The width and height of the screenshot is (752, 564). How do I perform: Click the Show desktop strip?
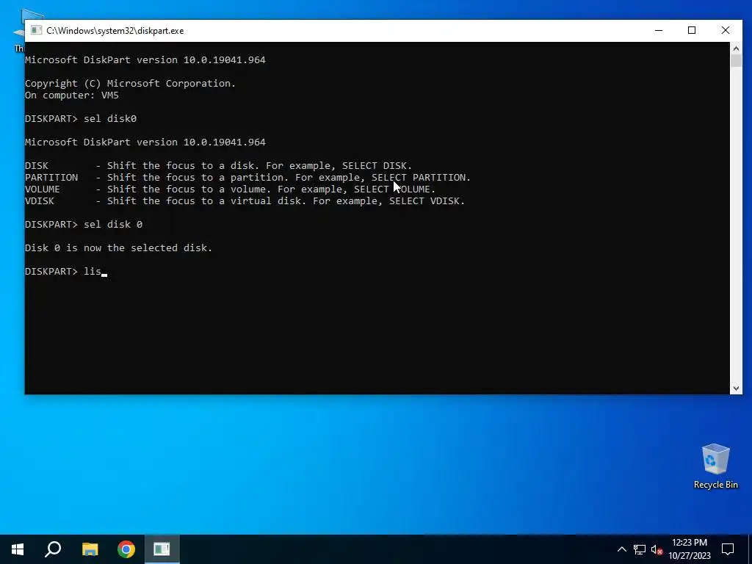(x=750, y=549)
